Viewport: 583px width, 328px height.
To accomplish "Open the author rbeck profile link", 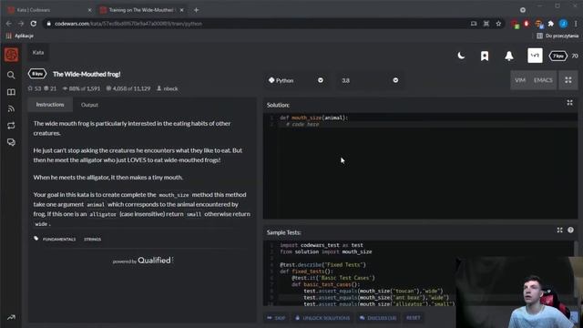I will [x=170, y=88].
